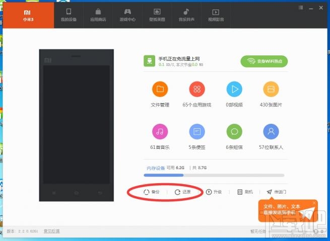Click the 手机正在免流量上网 status text

click(179, 59)
